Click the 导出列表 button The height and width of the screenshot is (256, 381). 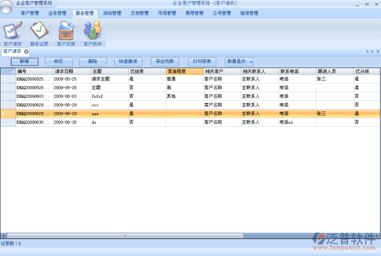tap(165, 62)
